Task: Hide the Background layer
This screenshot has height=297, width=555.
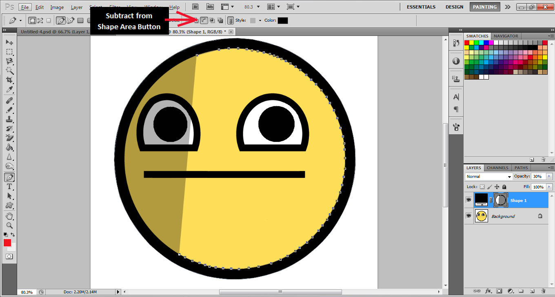Action: pos(469,216)
